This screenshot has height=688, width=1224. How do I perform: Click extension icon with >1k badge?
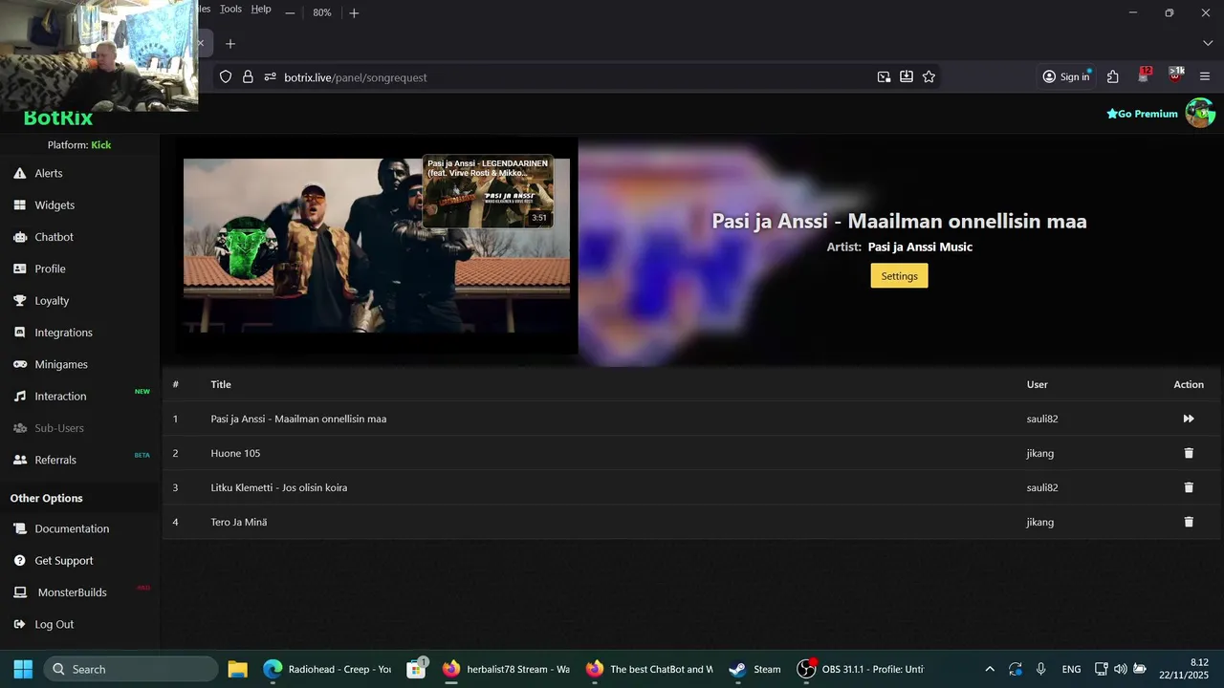coord(1175,75)
